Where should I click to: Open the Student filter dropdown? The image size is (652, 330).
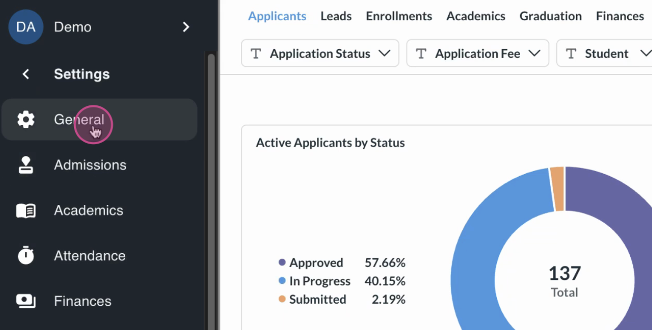point(604,53)
